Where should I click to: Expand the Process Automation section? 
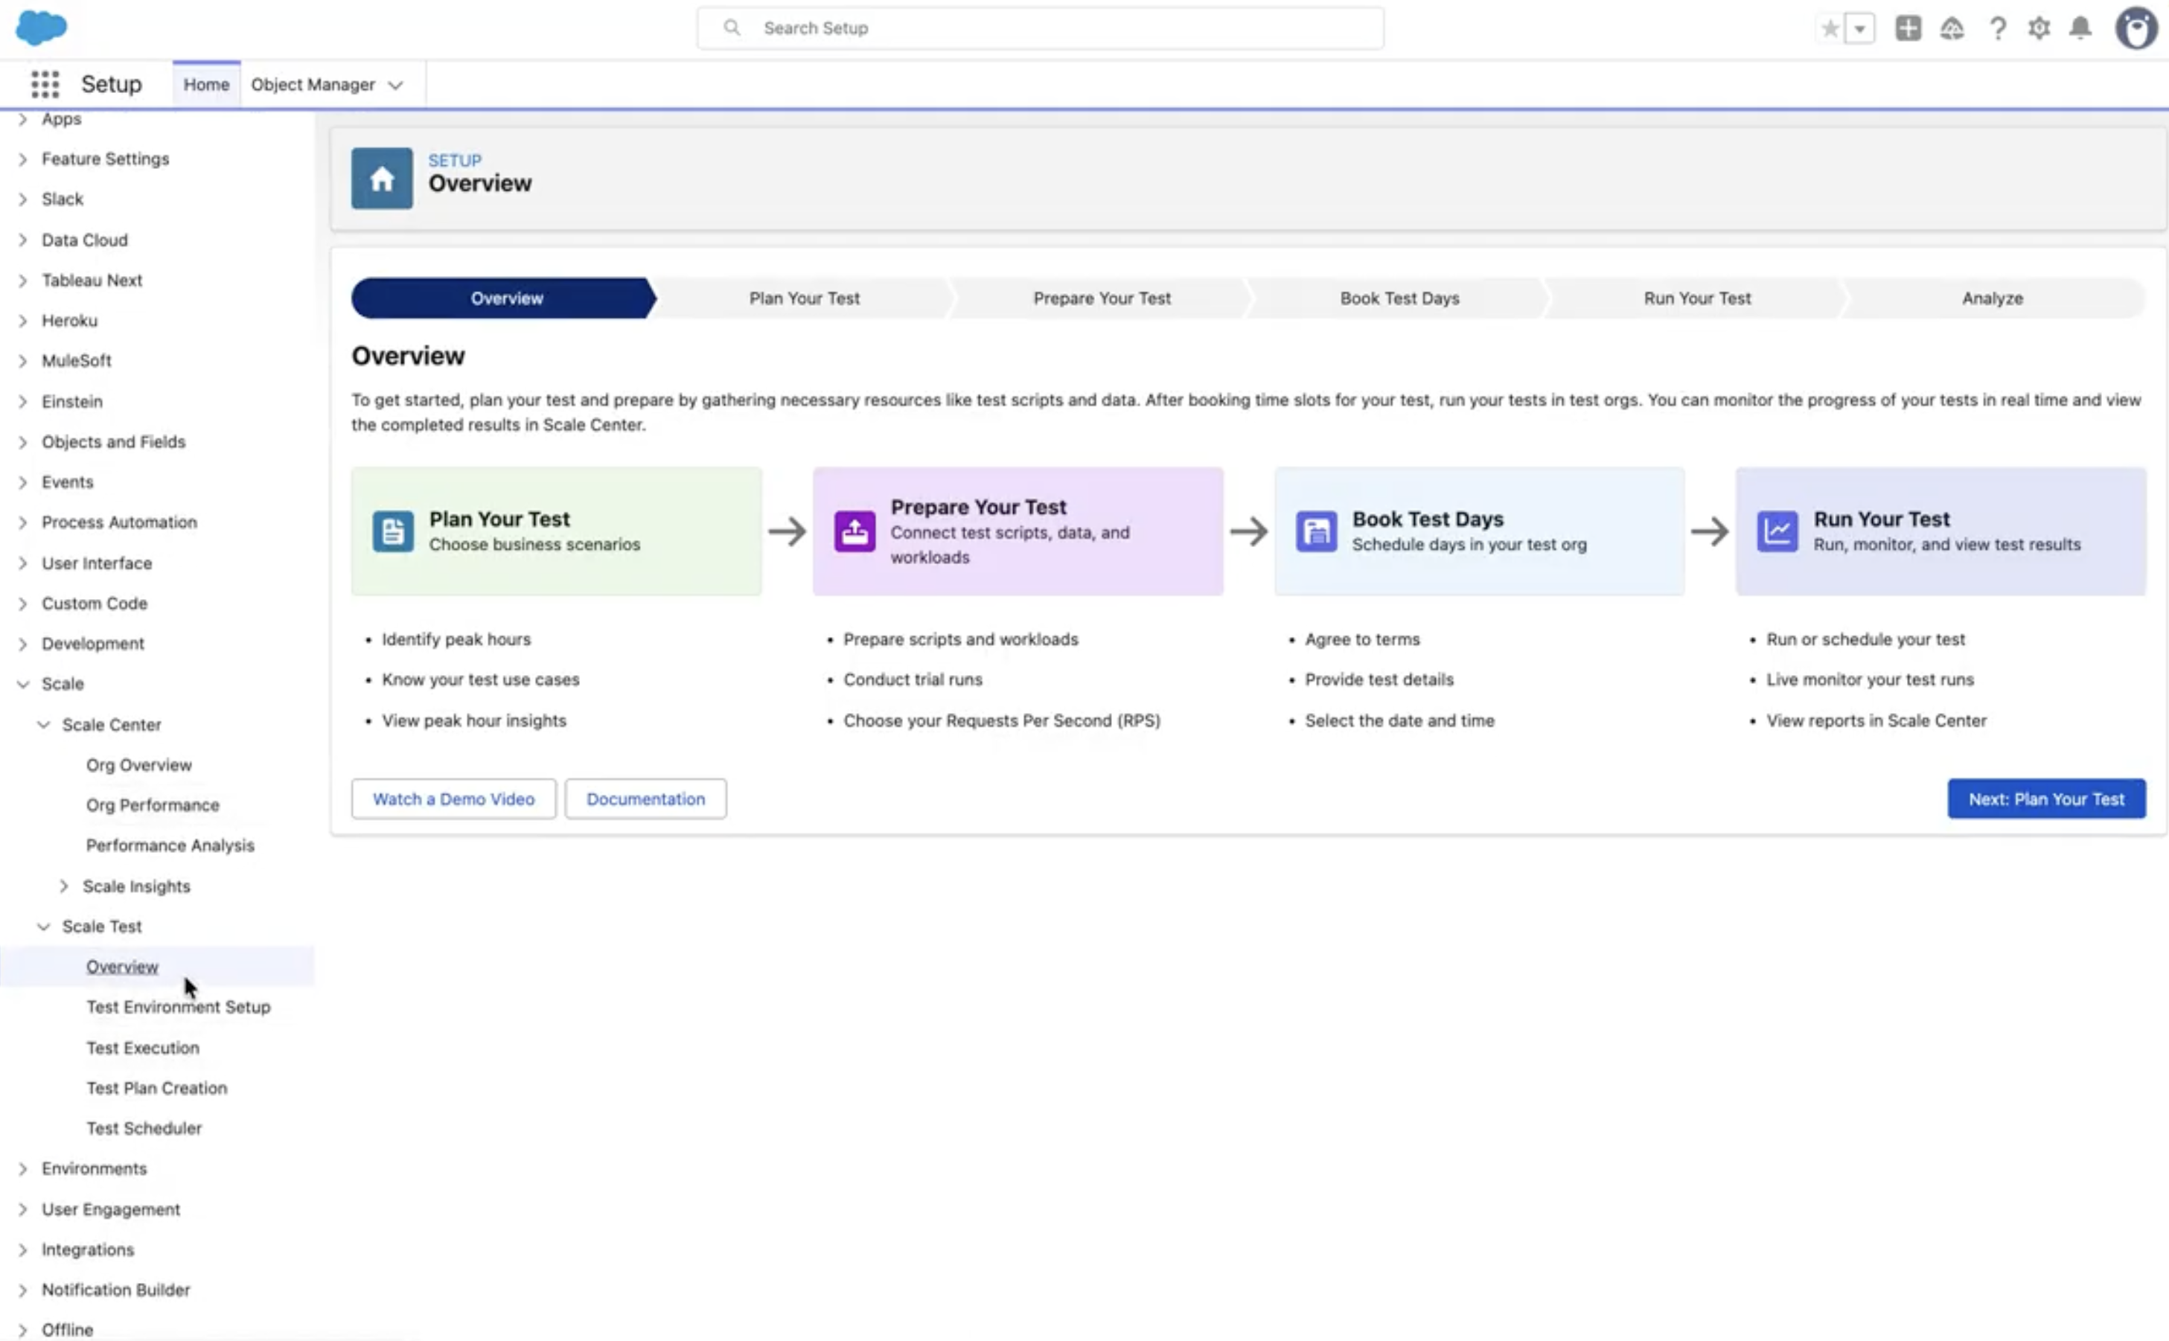tap(23, 522)
